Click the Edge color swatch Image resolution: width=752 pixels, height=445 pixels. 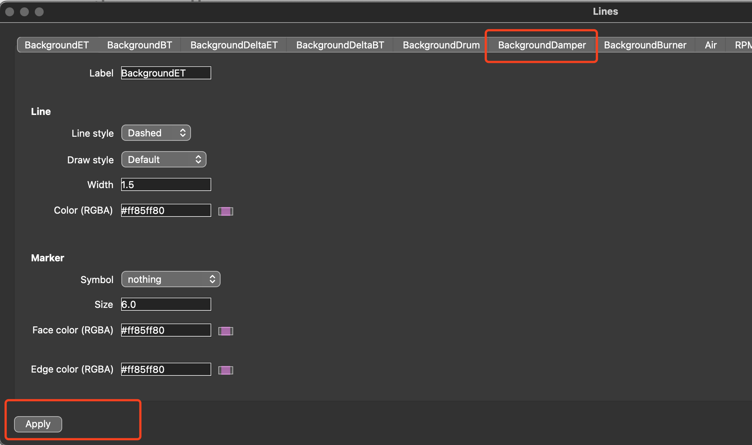click(225, 370)
